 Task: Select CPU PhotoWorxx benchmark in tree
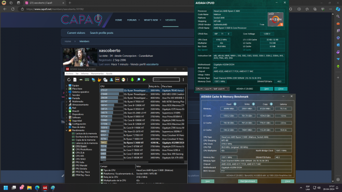click(x=84, y=149)
